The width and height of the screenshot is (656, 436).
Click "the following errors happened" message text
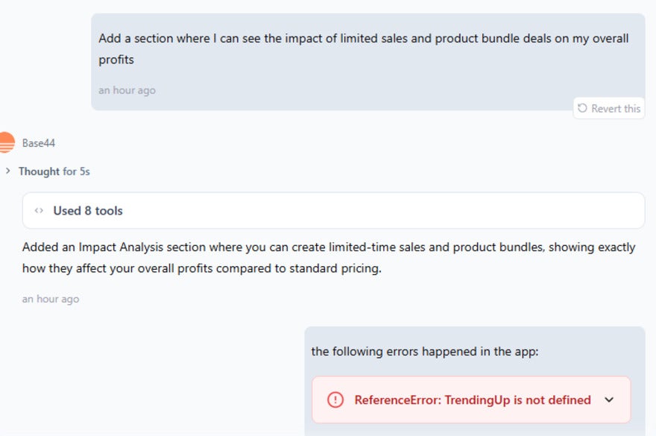(424, 351)
